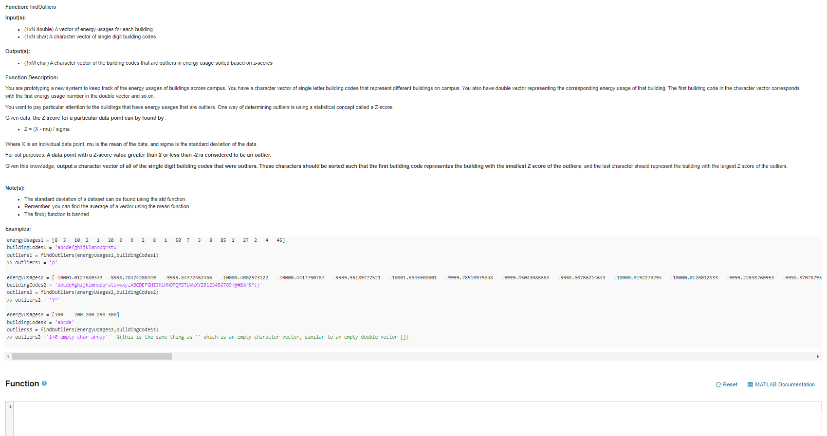Click the '(1xN double) A vector of energy usages' bullet
This screenshot has height=436, width=827.
tap(89, 29)
